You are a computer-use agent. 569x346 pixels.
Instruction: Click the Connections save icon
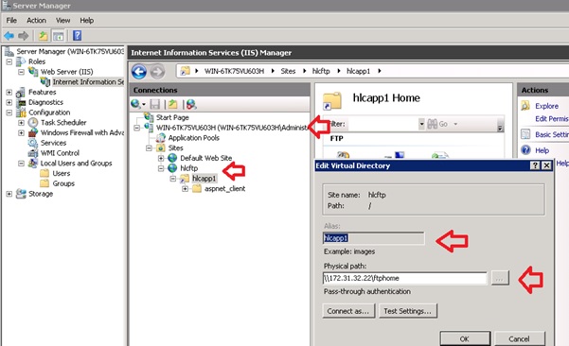[x=155, y=104]
